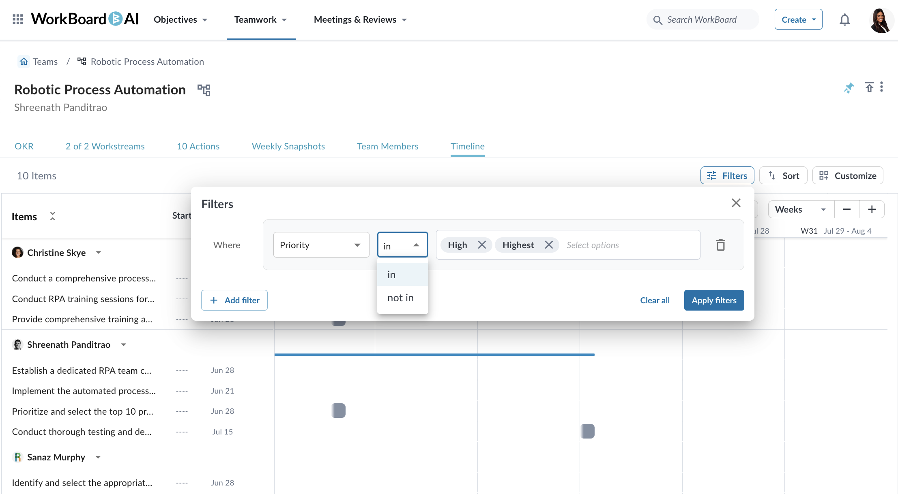898x494 pixels.
Task: Click Robotic Process Automation breadcrumb link
Action: click(x=147, y=62)
